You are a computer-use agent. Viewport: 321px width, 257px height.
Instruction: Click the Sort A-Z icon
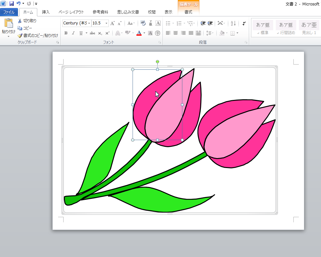click(233, 23)
